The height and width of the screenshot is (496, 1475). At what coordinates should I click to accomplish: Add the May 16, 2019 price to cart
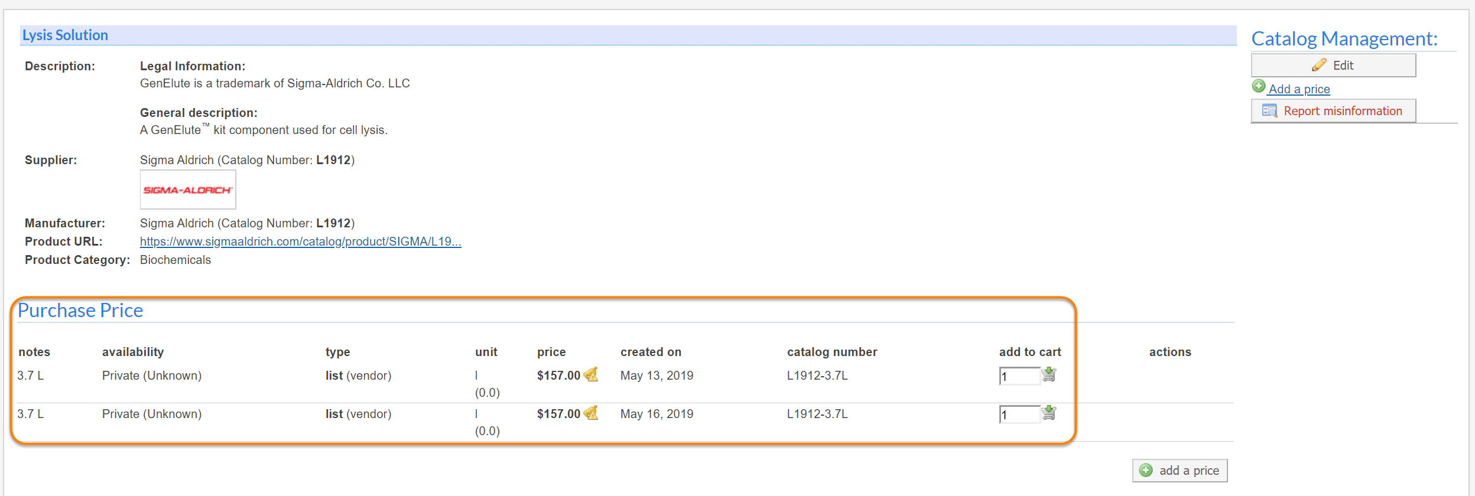coord(1049,413)
